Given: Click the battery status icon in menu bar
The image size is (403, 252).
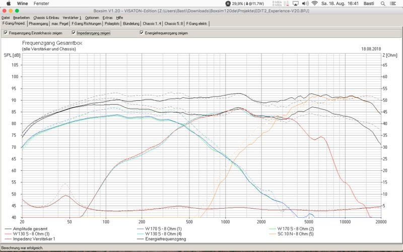Looking at the screenshot, I should 229,4.
